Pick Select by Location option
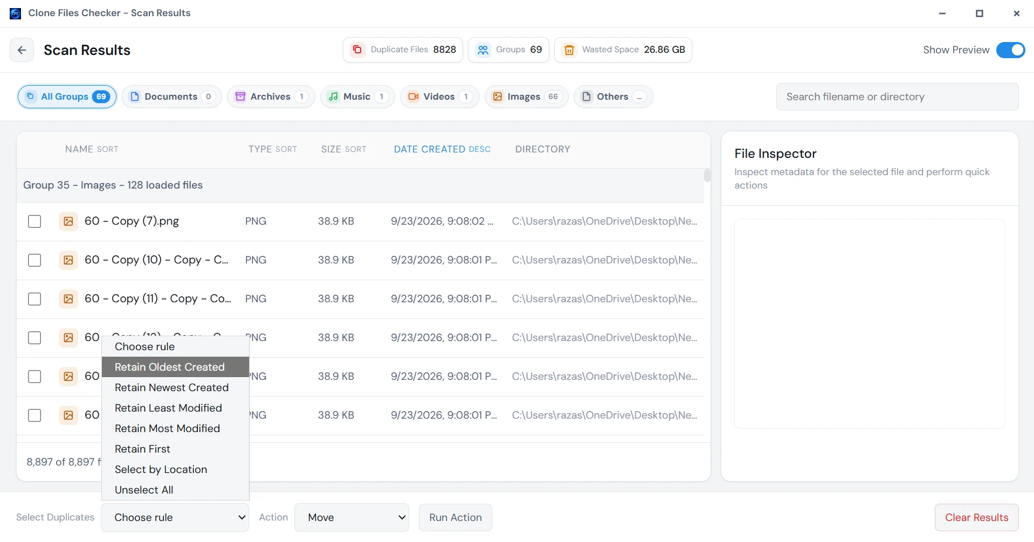This screenshot has height=542, width=1034. 175,469
